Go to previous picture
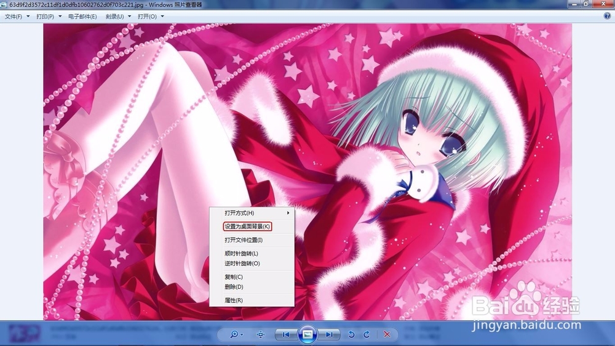615x346 pixels. pos(286,334)
